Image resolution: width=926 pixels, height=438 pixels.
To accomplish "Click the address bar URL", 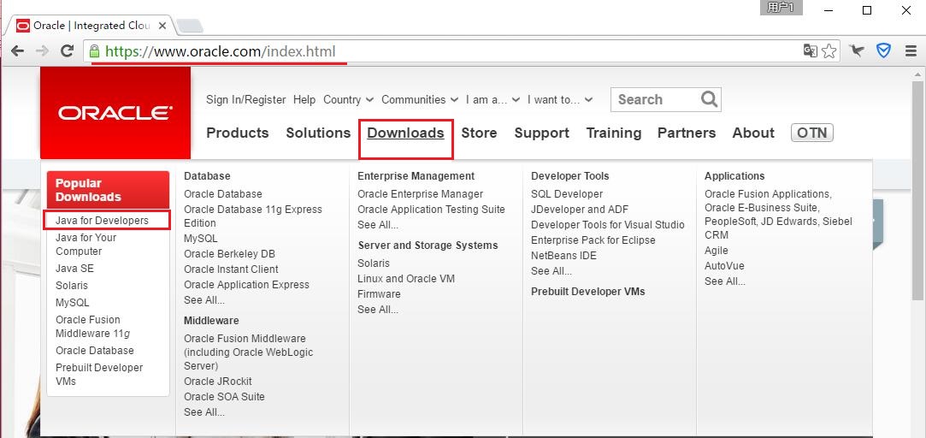I will coord(221,51).
